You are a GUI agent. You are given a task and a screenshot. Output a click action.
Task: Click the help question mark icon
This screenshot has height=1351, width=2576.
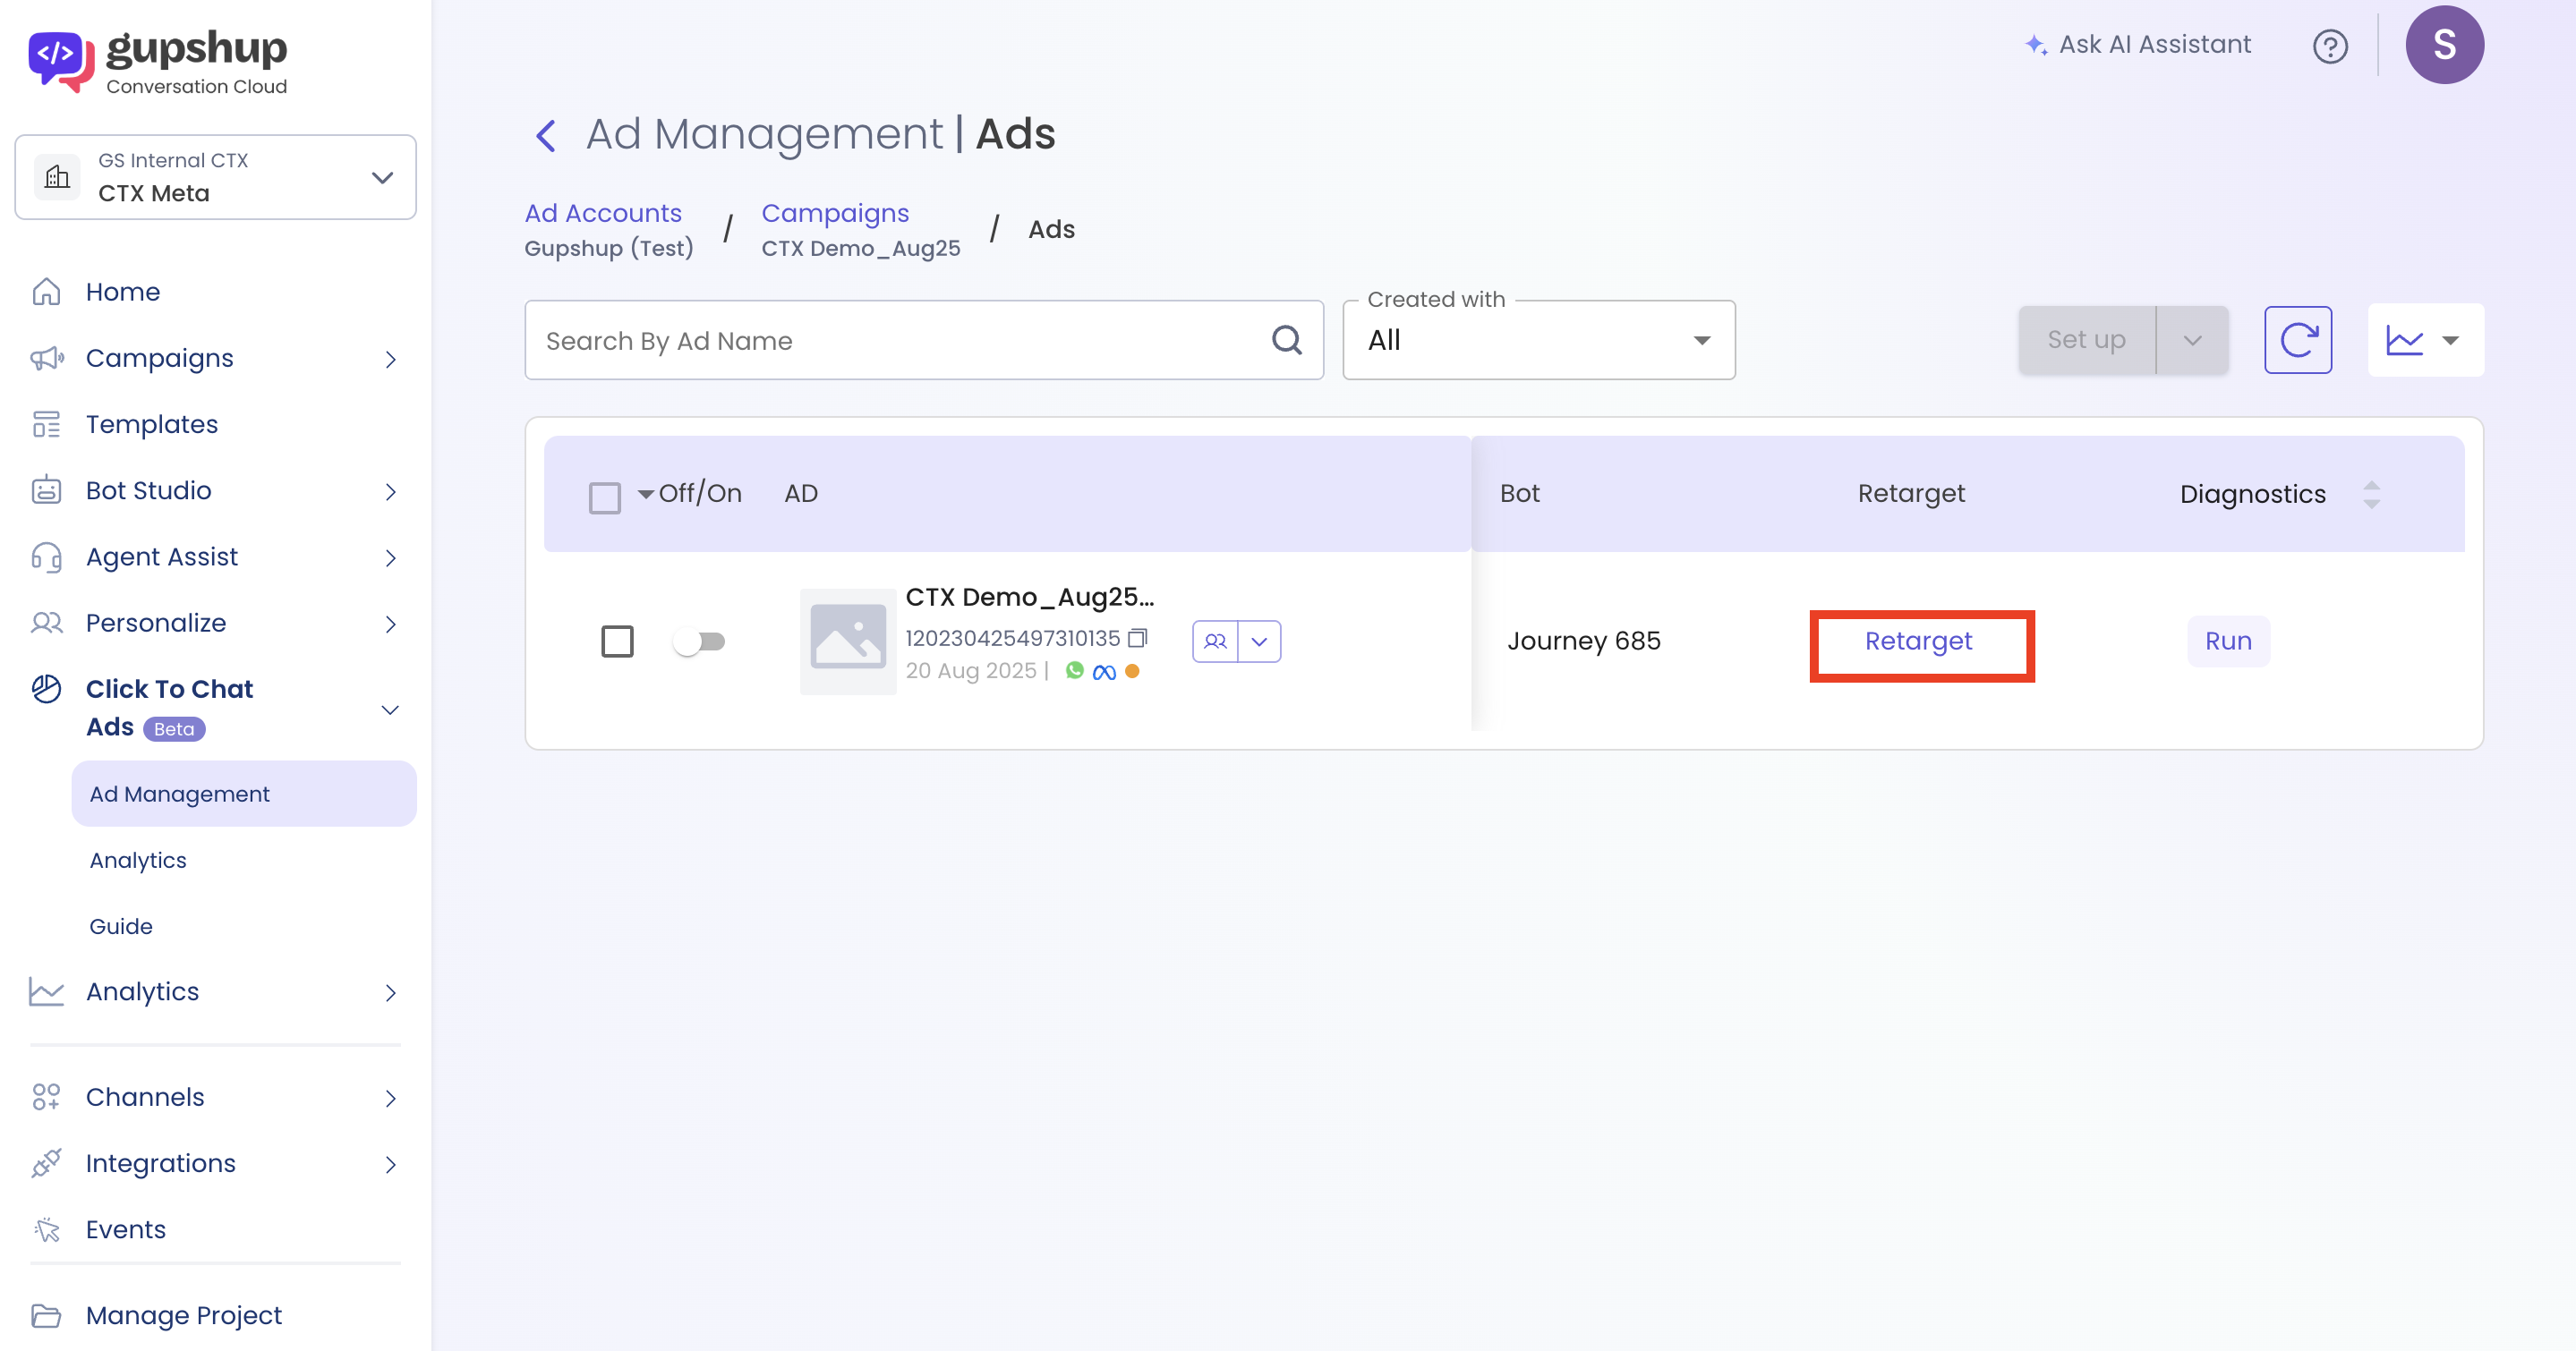2330,46
